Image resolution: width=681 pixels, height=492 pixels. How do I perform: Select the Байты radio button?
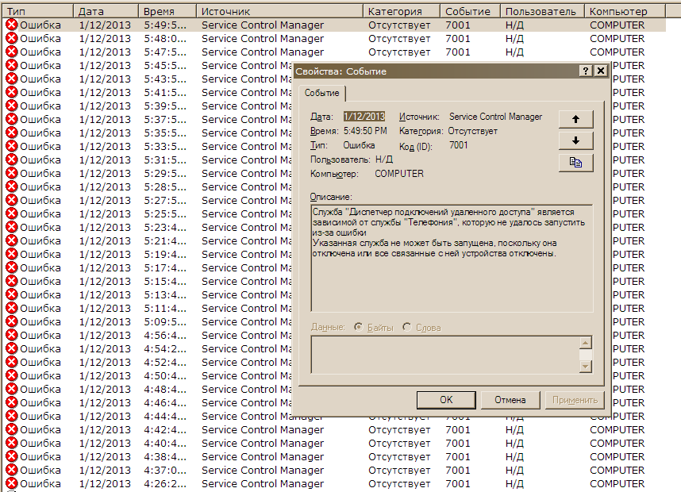359,327
